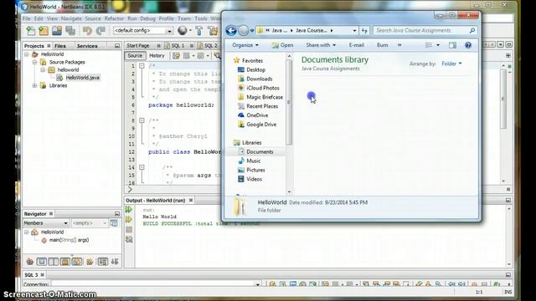
Task: Open Refactor menu in NetBeans
Action: pos(114,18)
